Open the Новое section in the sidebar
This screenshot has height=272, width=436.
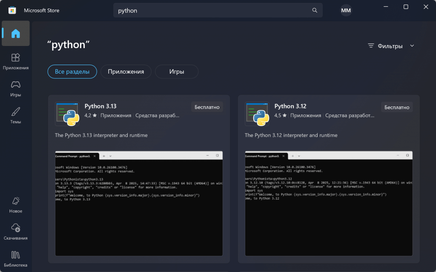(x=16, y=205)
